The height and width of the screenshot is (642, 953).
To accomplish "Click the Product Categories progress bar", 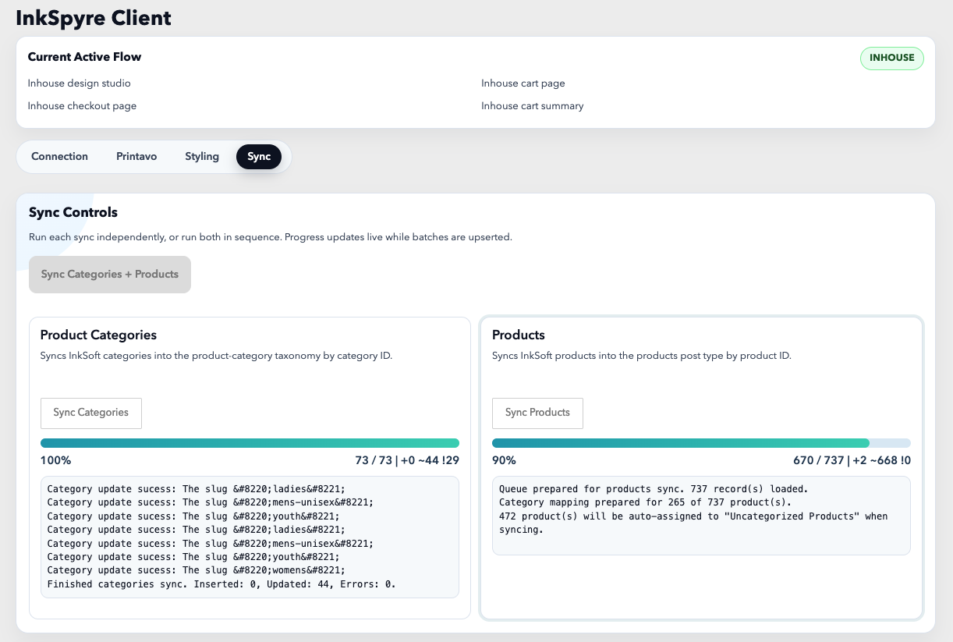I will pos(250,443).
